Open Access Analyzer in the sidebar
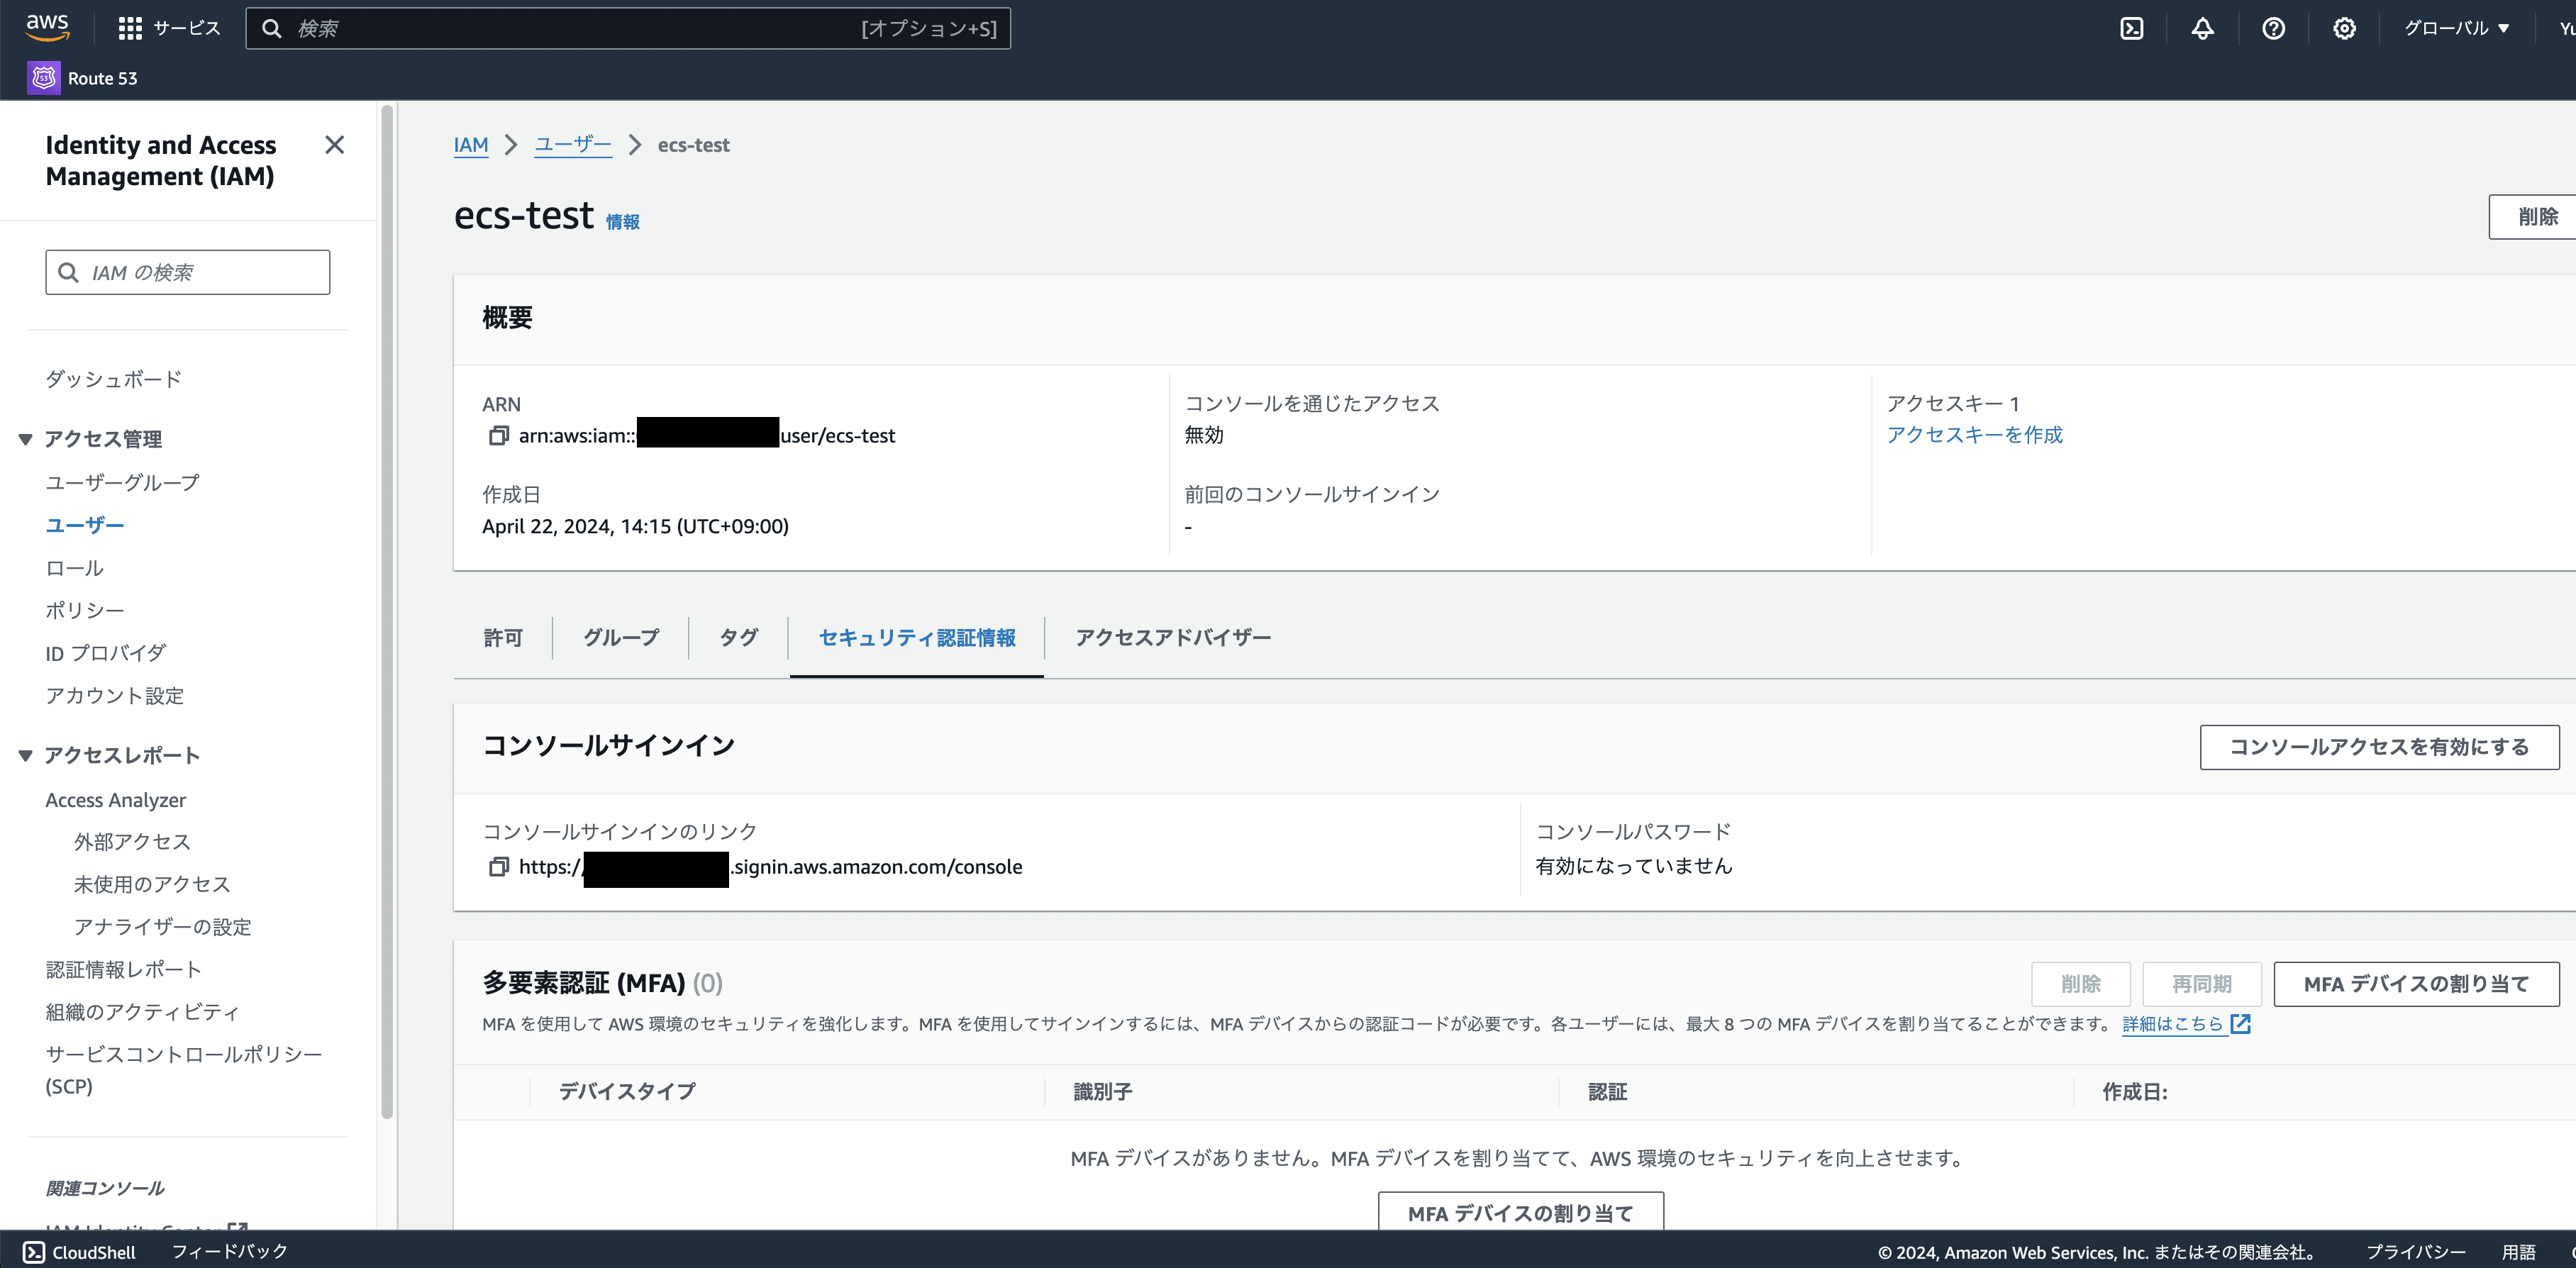This screenshot has height=1268, width=2576. (115, 800)
